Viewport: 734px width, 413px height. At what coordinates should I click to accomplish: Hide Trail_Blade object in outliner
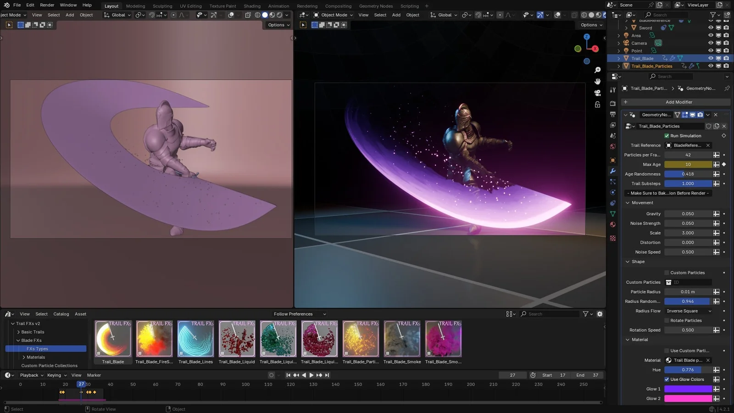point(711,58)
